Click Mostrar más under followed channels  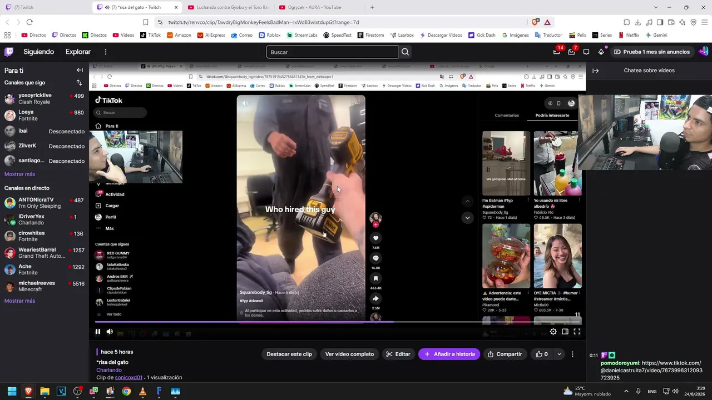click(x=19, y=174)
